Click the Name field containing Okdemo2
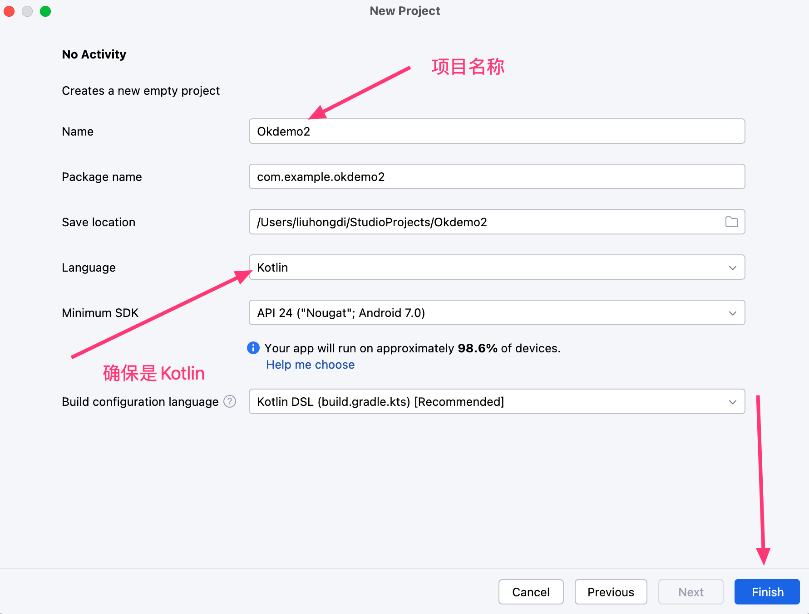Image resolution: width=809 pixels, height=614 pixels. 496,131
